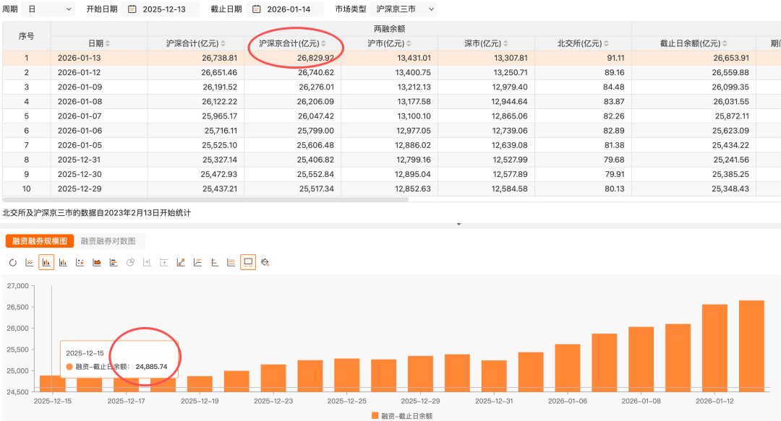This screenshot has width=781, height=421.
Task: Switch chart to line chart type
Action: pyautogui.click(x=30, y=262)
